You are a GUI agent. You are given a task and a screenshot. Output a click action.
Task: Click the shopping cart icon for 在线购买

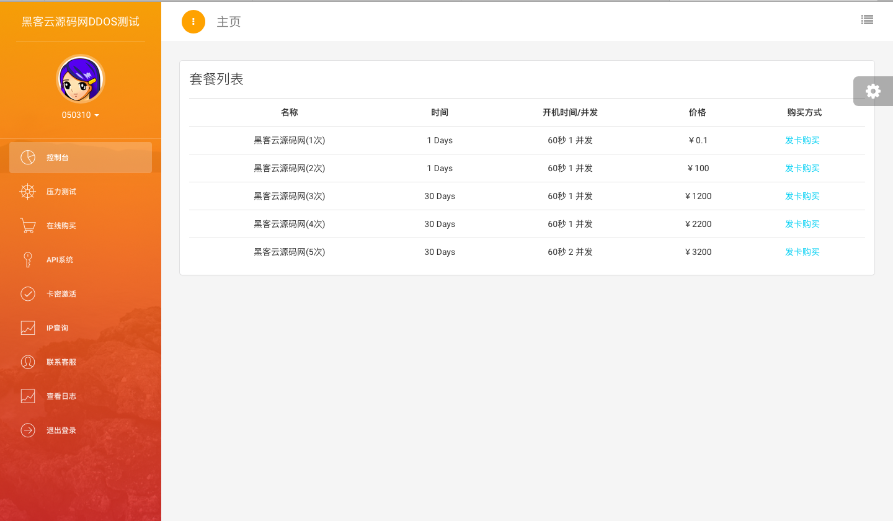[x=28, y=226]
